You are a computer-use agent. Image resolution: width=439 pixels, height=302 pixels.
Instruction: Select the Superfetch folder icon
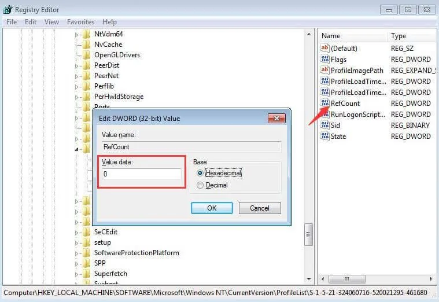[x=87, y=274]
